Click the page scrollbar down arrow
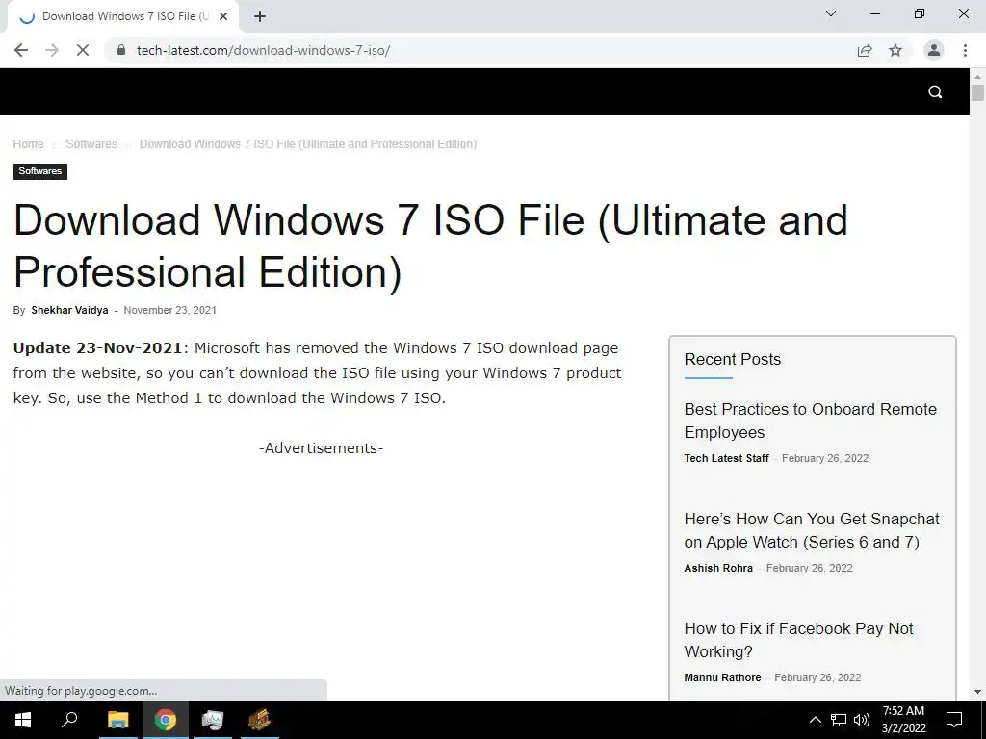This screenshot has height=739, width=986. pyautogui.click(x=977, y=692)
